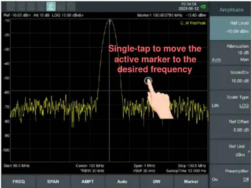Tap the Scale/Div 10.00 dB value
The image size is (251, 188).
[x=240, y=81]
